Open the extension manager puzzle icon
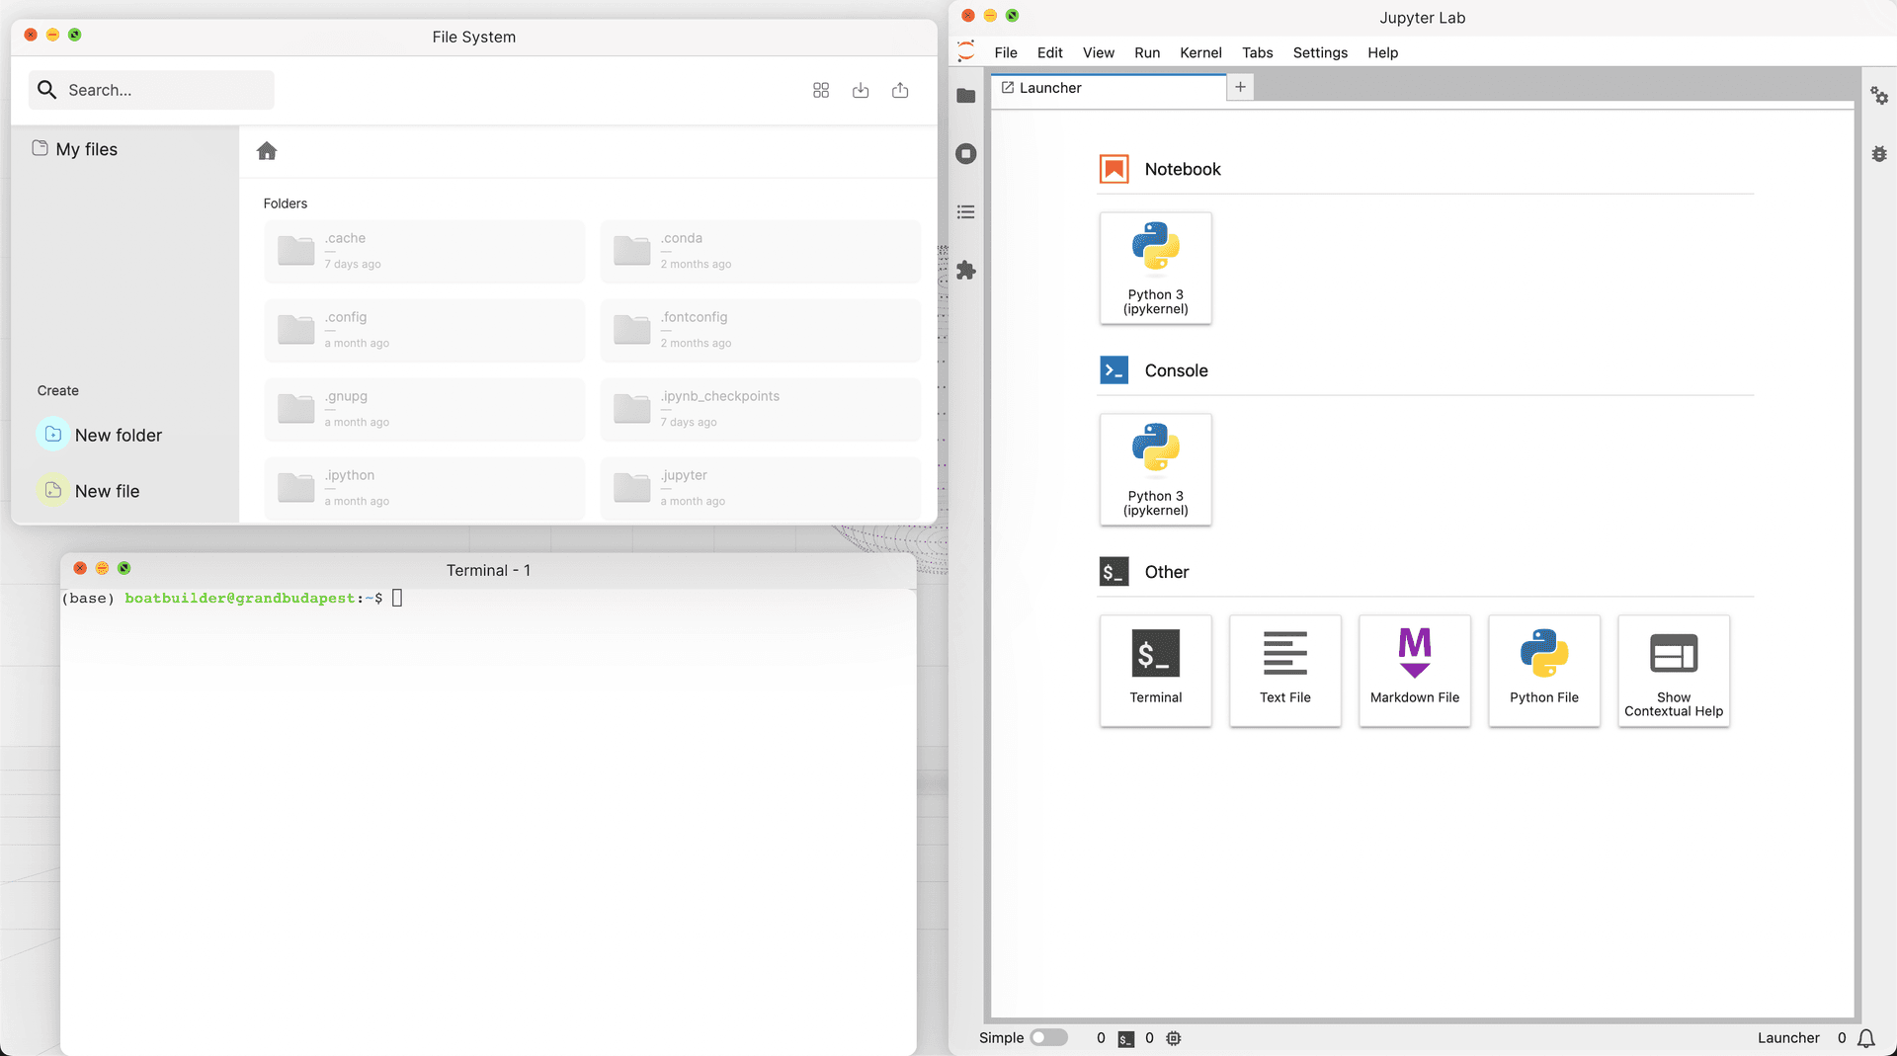Screen dimensions: 1897x1056 click(966, 271)
